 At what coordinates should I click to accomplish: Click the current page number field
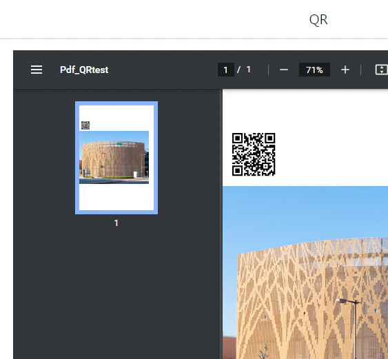[225, 70]
